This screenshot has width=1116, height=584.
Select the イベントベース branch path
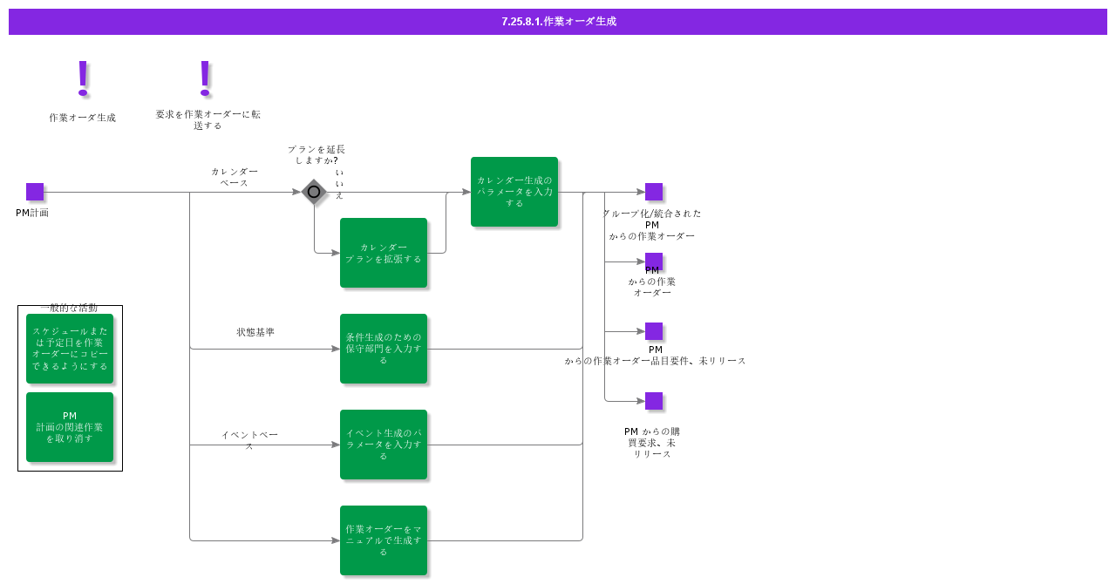(x=248, y=438)
